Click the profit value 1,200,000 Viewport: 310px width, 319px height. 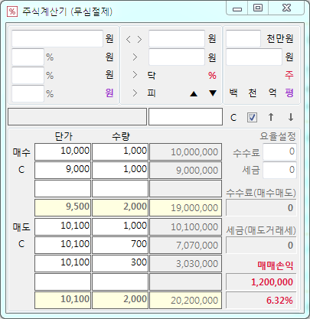261,282
